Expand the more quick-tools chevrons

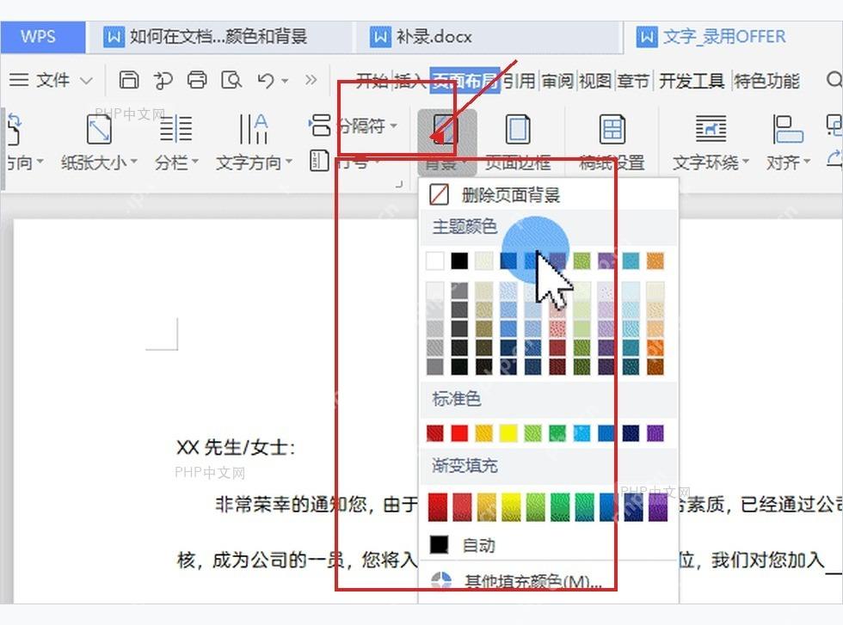(x=311, y=80)
